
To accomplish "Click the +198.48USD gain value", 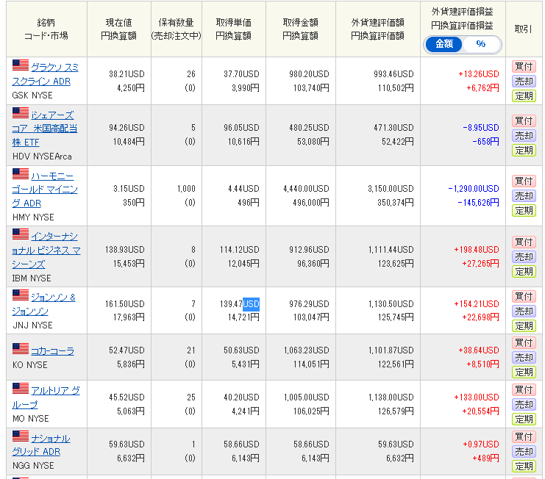I will click(x=477, y=250).
